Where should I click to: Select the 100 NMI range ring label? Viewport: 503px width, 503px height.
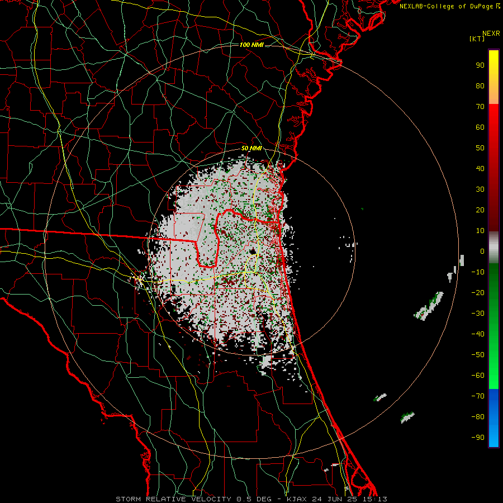pos(251,45)
